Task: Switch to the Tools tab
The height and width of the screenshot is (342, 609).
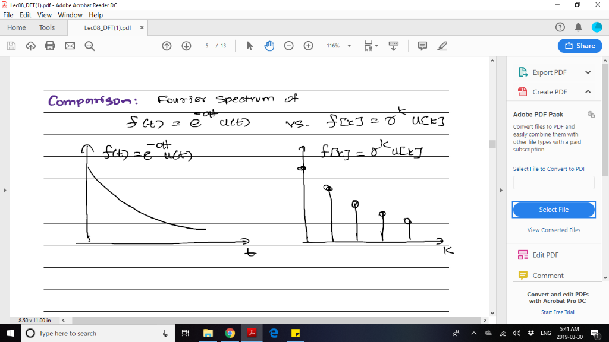Action: (47, 27)
